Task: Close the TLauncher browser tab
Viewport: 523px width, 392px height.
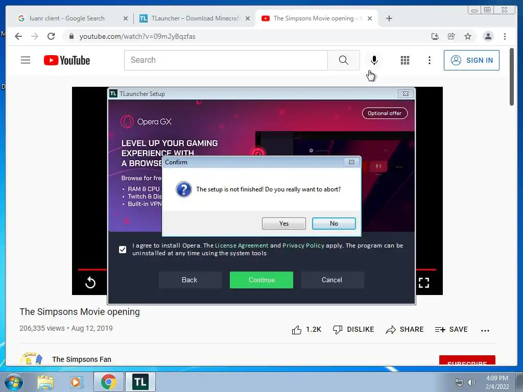Action: 248,19
